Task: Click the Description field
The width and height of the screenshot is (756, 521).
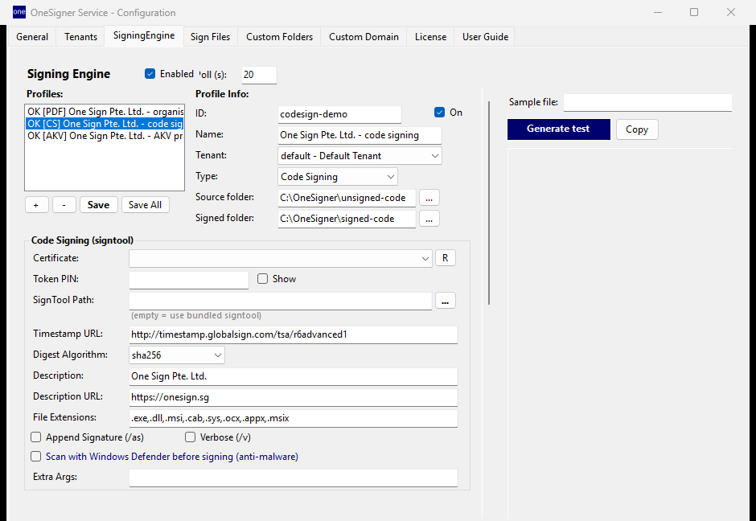Action: click(x=293, y=376)
